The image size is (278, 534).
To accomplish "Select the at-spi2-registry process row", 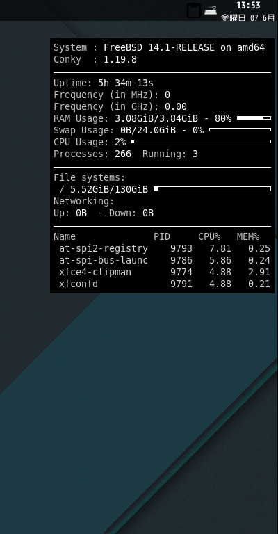I will tap(165, 249).
